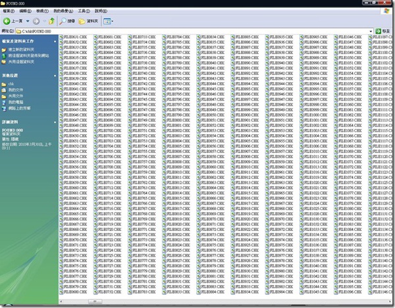Click the FILE0935.CHK file icon
This screenshot has width=395, height=308.
point(267,37)
